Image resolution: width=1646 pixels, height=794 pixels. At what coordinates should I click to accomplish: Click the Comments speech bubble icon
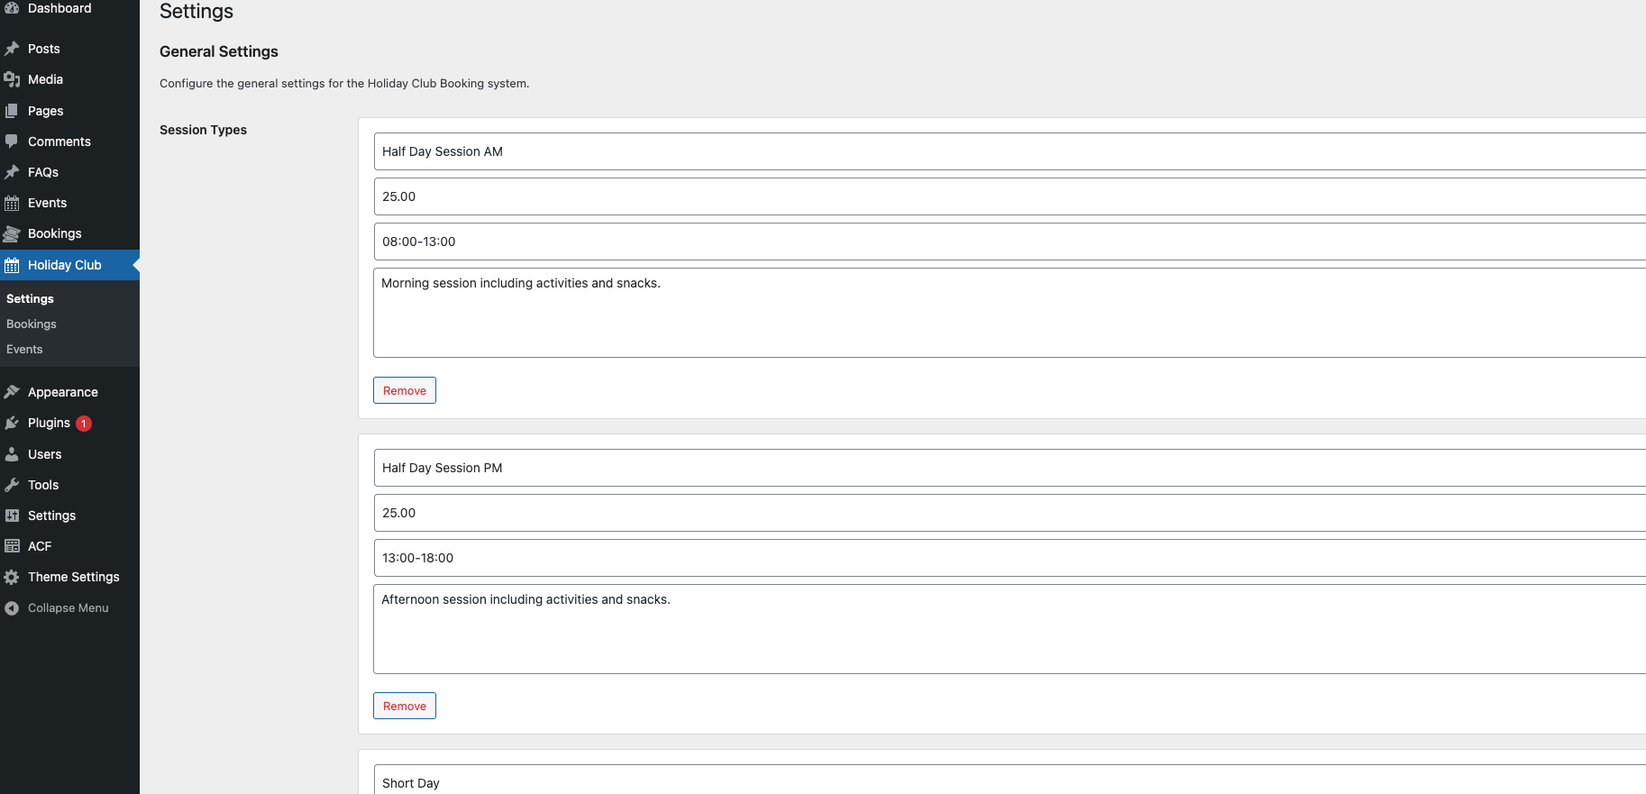point(12,141)
